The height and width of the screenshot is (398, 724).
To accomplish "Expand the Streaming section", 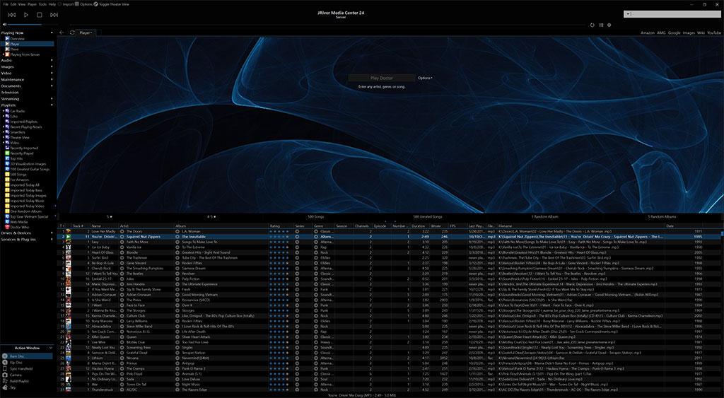I will [52, 99].
